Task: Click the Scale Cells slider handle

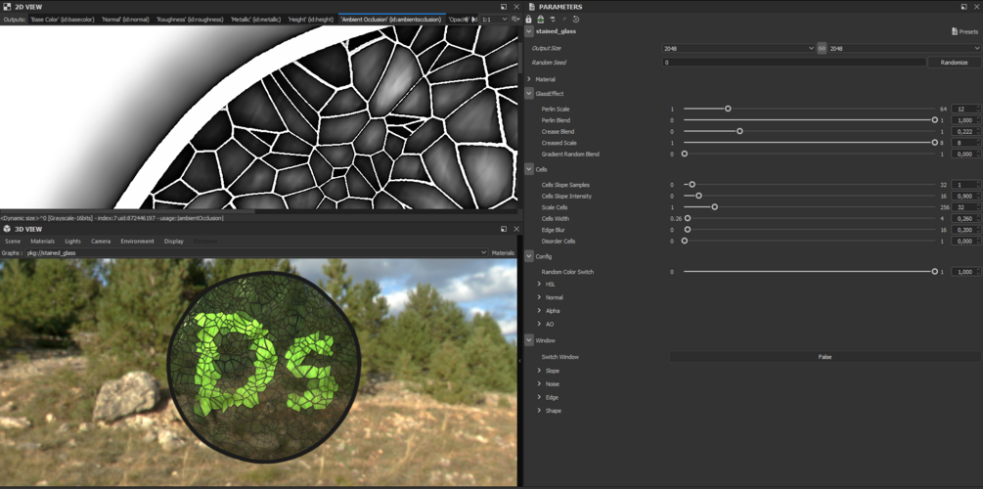Action: coord(715,207)
